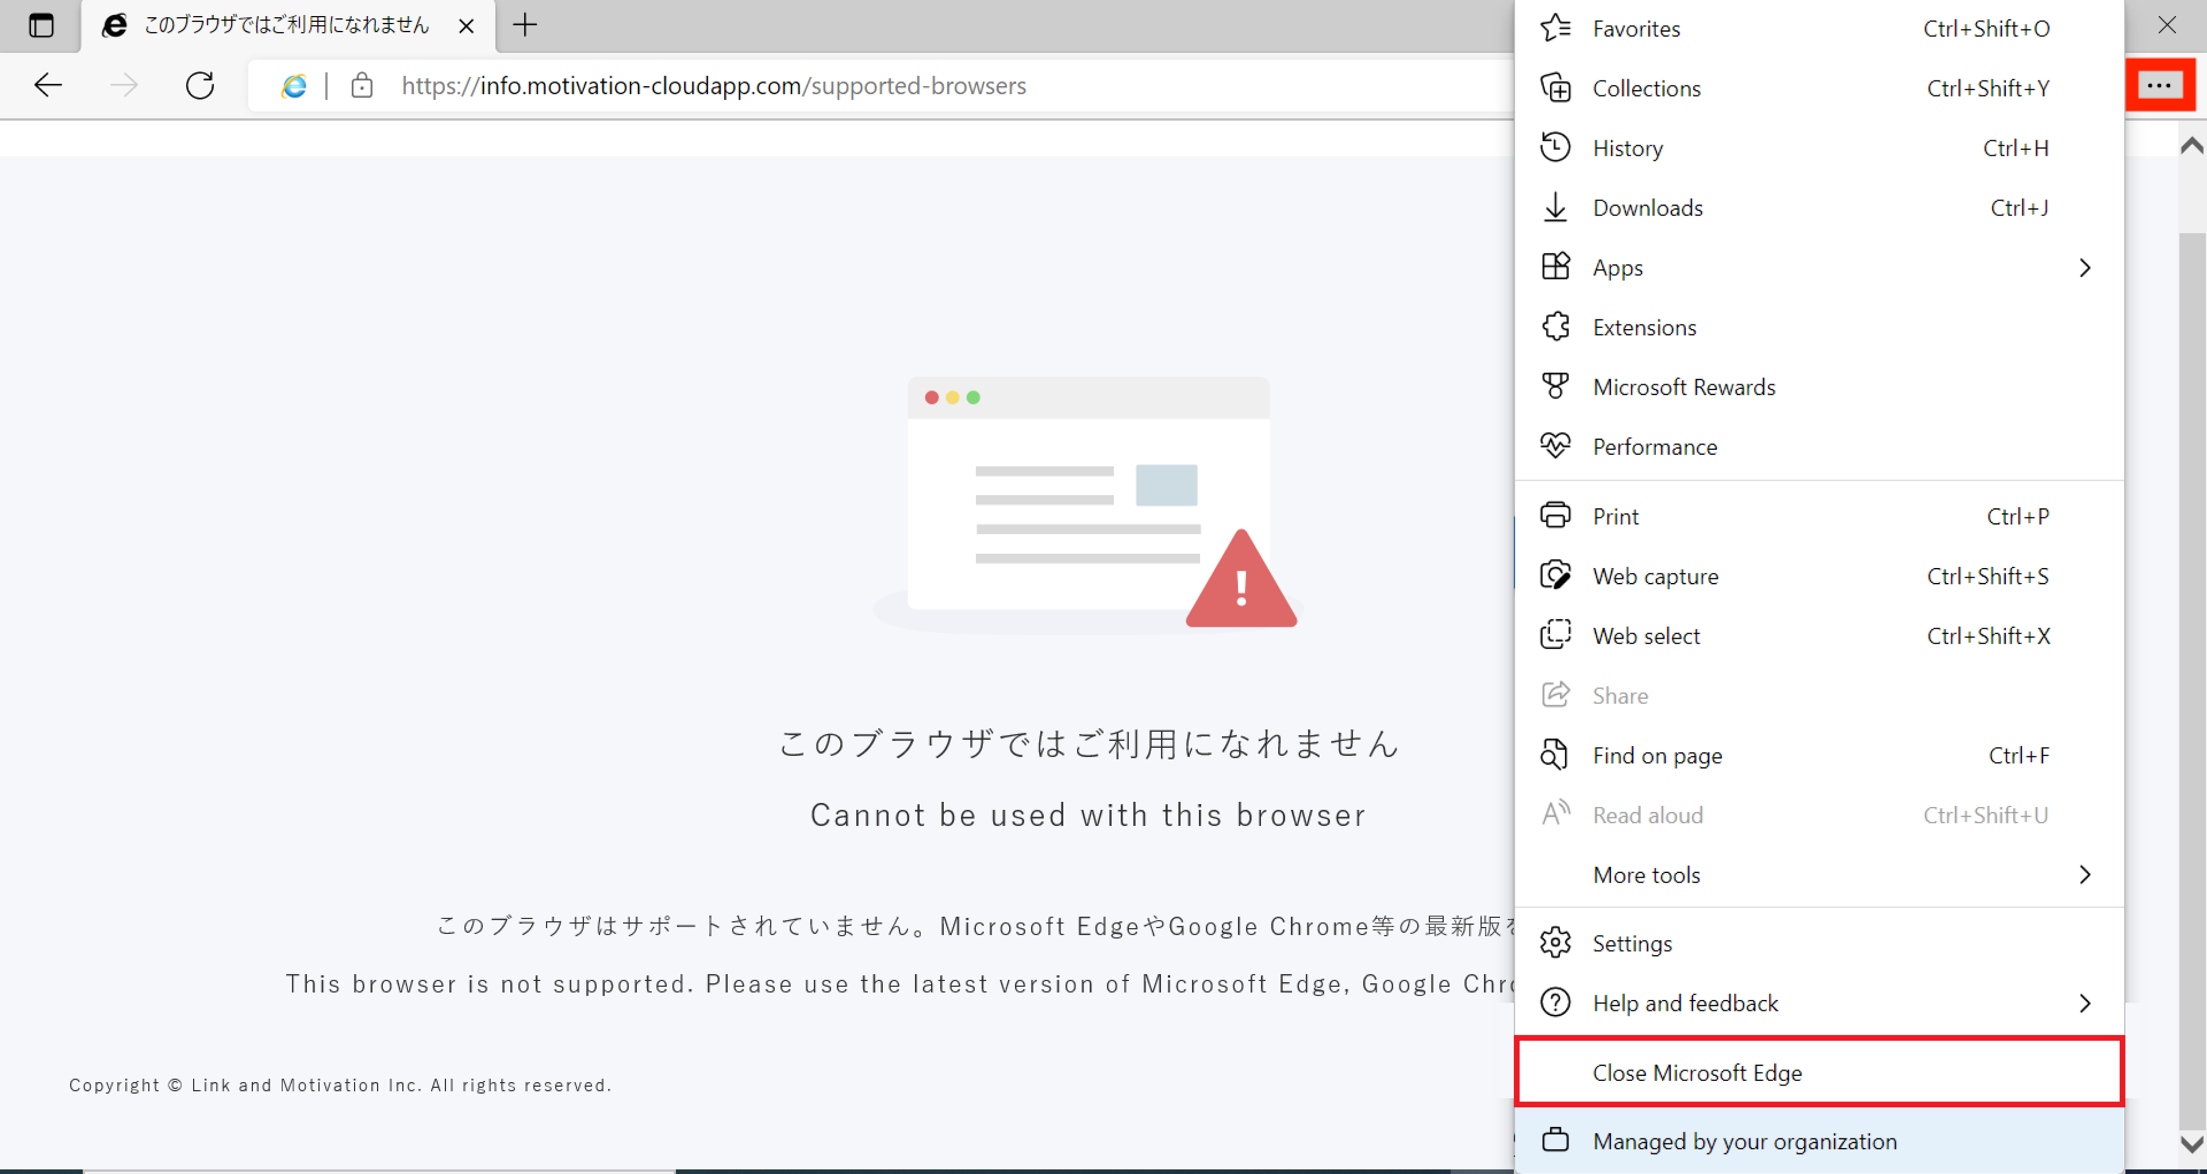Image resolution: width=2207 pixels, height=1174 pixels.
Task: Click Close Microsoft Edge
Action: coord(1697,1072)
